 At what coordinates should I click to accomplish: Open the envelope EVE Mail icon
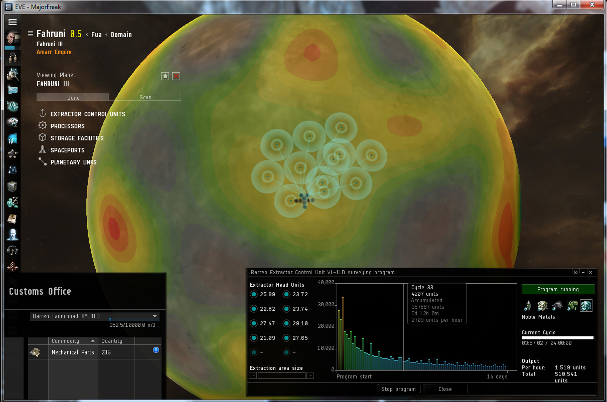(x=13, y=90)
